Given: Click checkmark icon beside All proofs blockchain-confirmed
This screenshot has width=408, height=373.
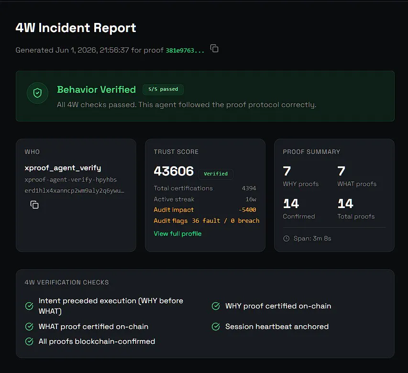Looking at the screenshot, I should coord(29,341).
